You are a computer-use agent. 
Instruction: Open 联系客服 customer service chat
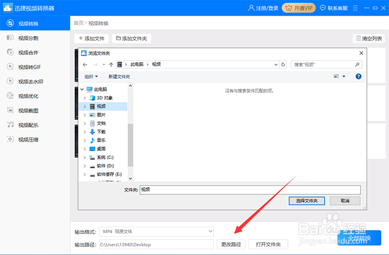(333, 8)
